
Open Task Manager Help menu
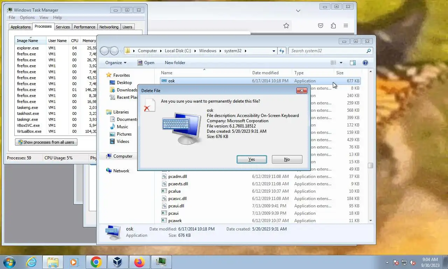point(57,18)
